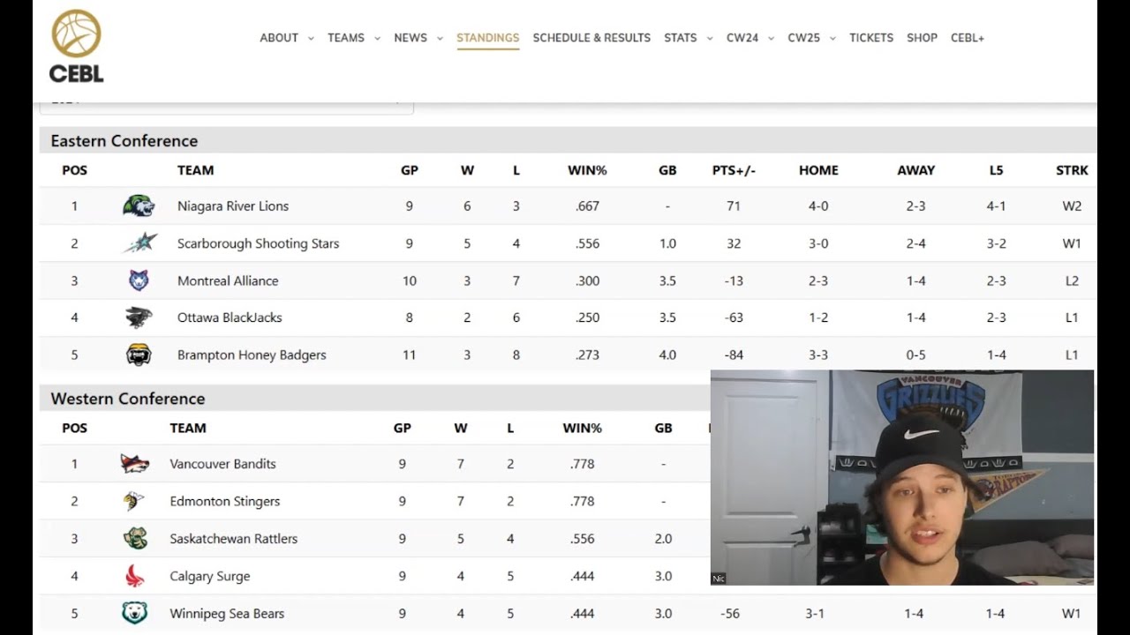This screenshot has width=1130, height=635.
Task: Open the Stats nav label
Action: click(681, 38)
